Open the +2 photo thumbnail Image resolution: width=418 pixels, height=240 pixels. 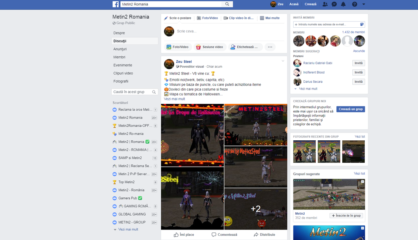(x=255, y=209)
